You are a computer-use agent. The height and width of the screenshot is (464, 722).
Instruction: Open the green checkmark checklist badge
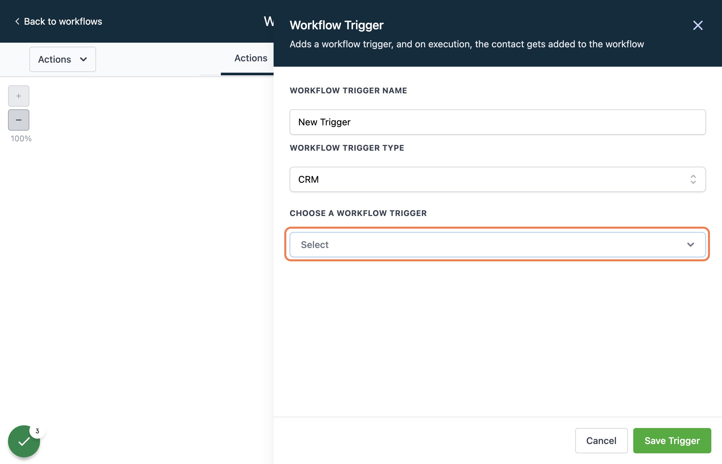click(x=24, y=441)
